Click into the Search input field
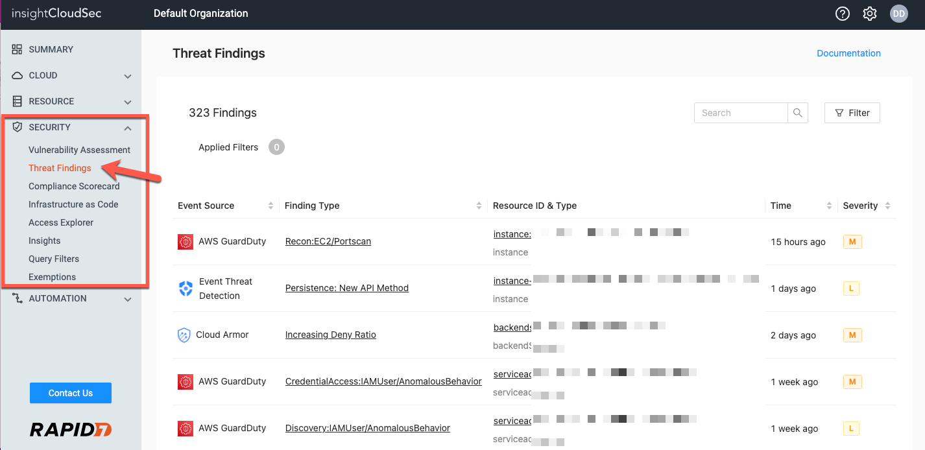Viewport: 925px width, 450px height. (741, 113)
